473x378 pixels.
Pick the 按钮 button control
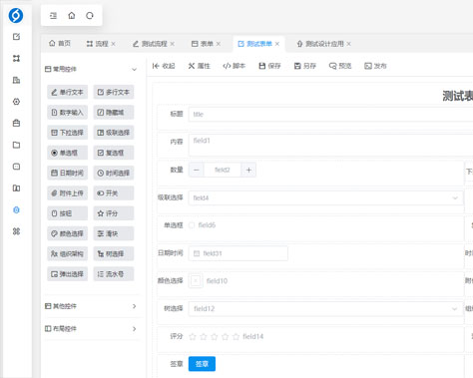click(68, 213)
